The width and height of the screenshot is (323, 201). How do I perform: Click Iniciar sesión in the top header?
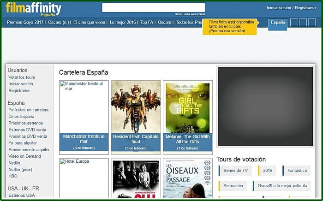278,8
